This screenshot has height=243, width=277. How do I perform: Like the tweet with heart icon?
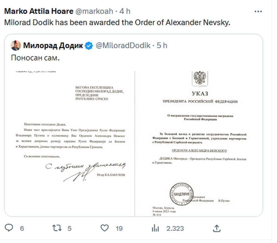click(x=105, y=228)
